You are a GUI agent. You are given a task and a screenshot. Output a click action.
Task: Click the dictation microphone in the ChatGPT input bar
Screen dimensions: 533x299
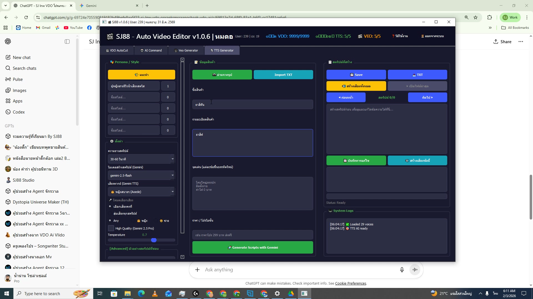click(402, 269)
